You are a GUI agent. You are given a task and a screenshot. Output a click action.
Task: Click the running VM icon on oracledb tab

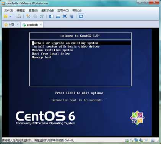tap(24, 25)
